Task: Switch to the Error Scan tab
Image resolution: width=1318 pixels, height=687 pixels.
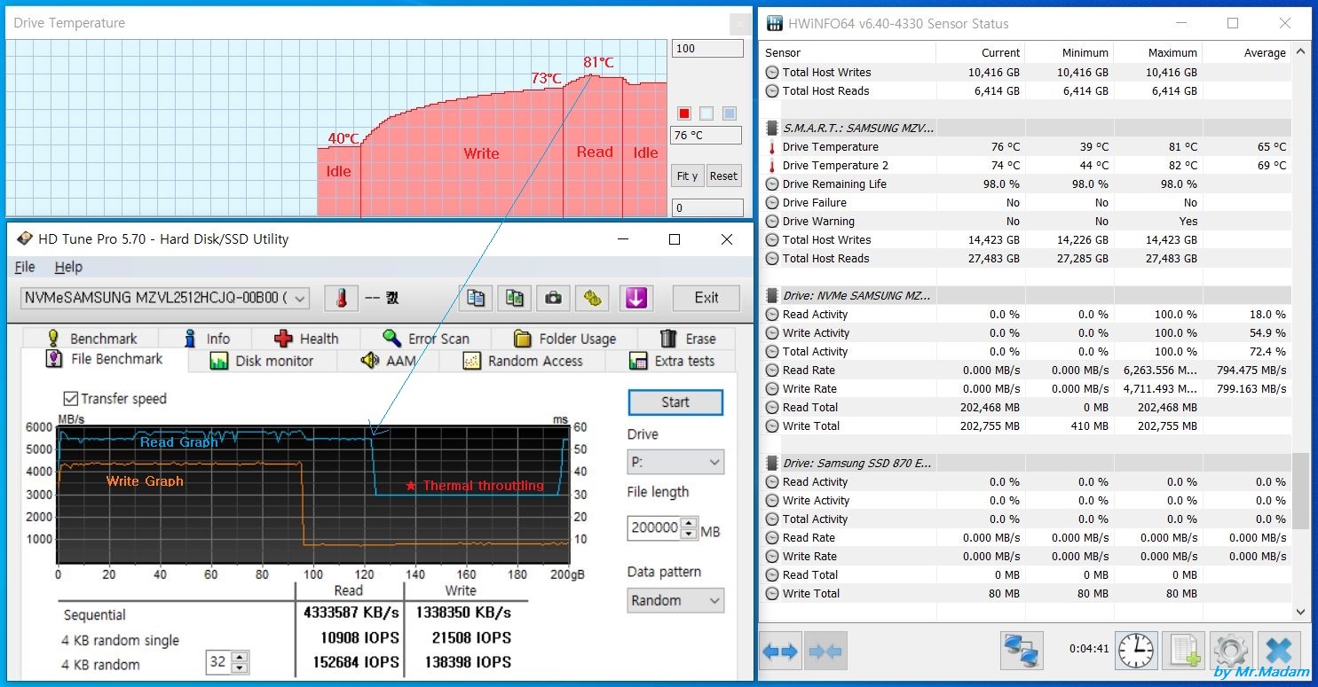Action: [x=426, y=339]
